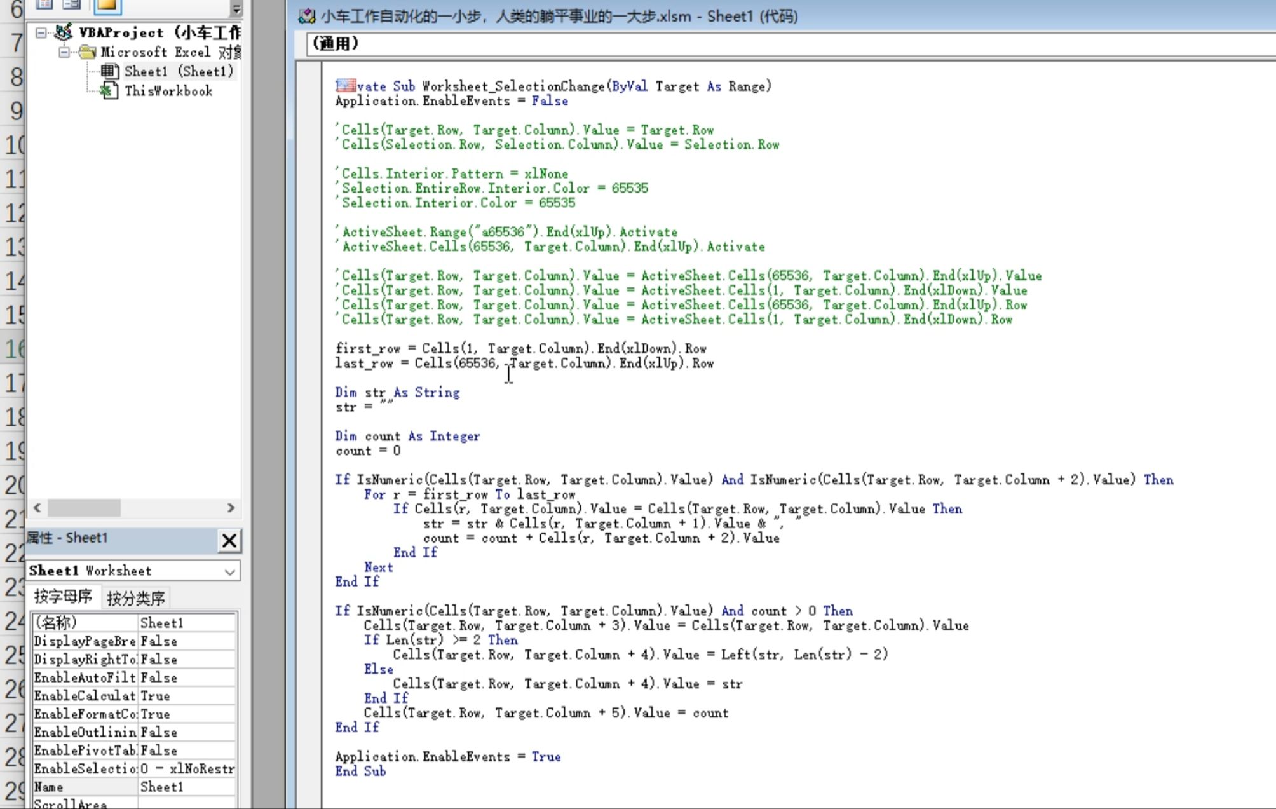The image size is (1276, 809).
Task: Click the project explorer horizontal scrollbar thumb
Action: pos(84,508)
